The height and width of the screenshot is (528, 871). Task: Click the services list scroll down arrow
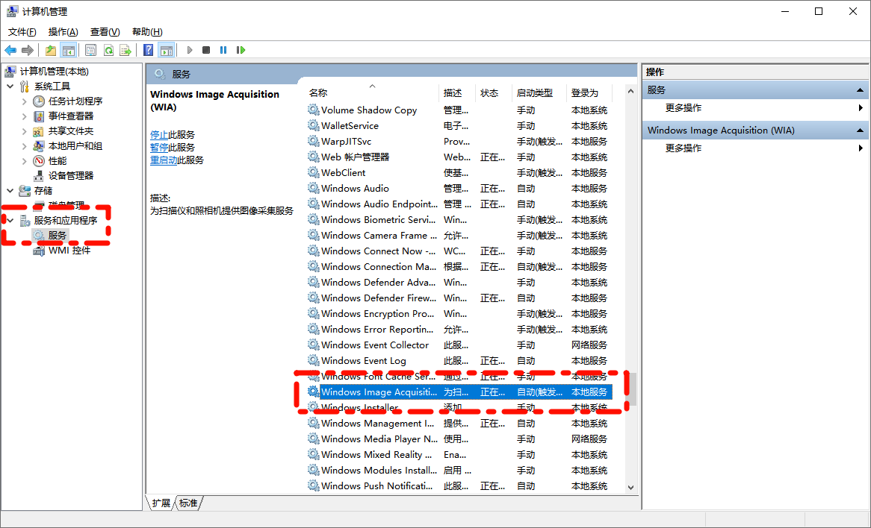[630, 487]
